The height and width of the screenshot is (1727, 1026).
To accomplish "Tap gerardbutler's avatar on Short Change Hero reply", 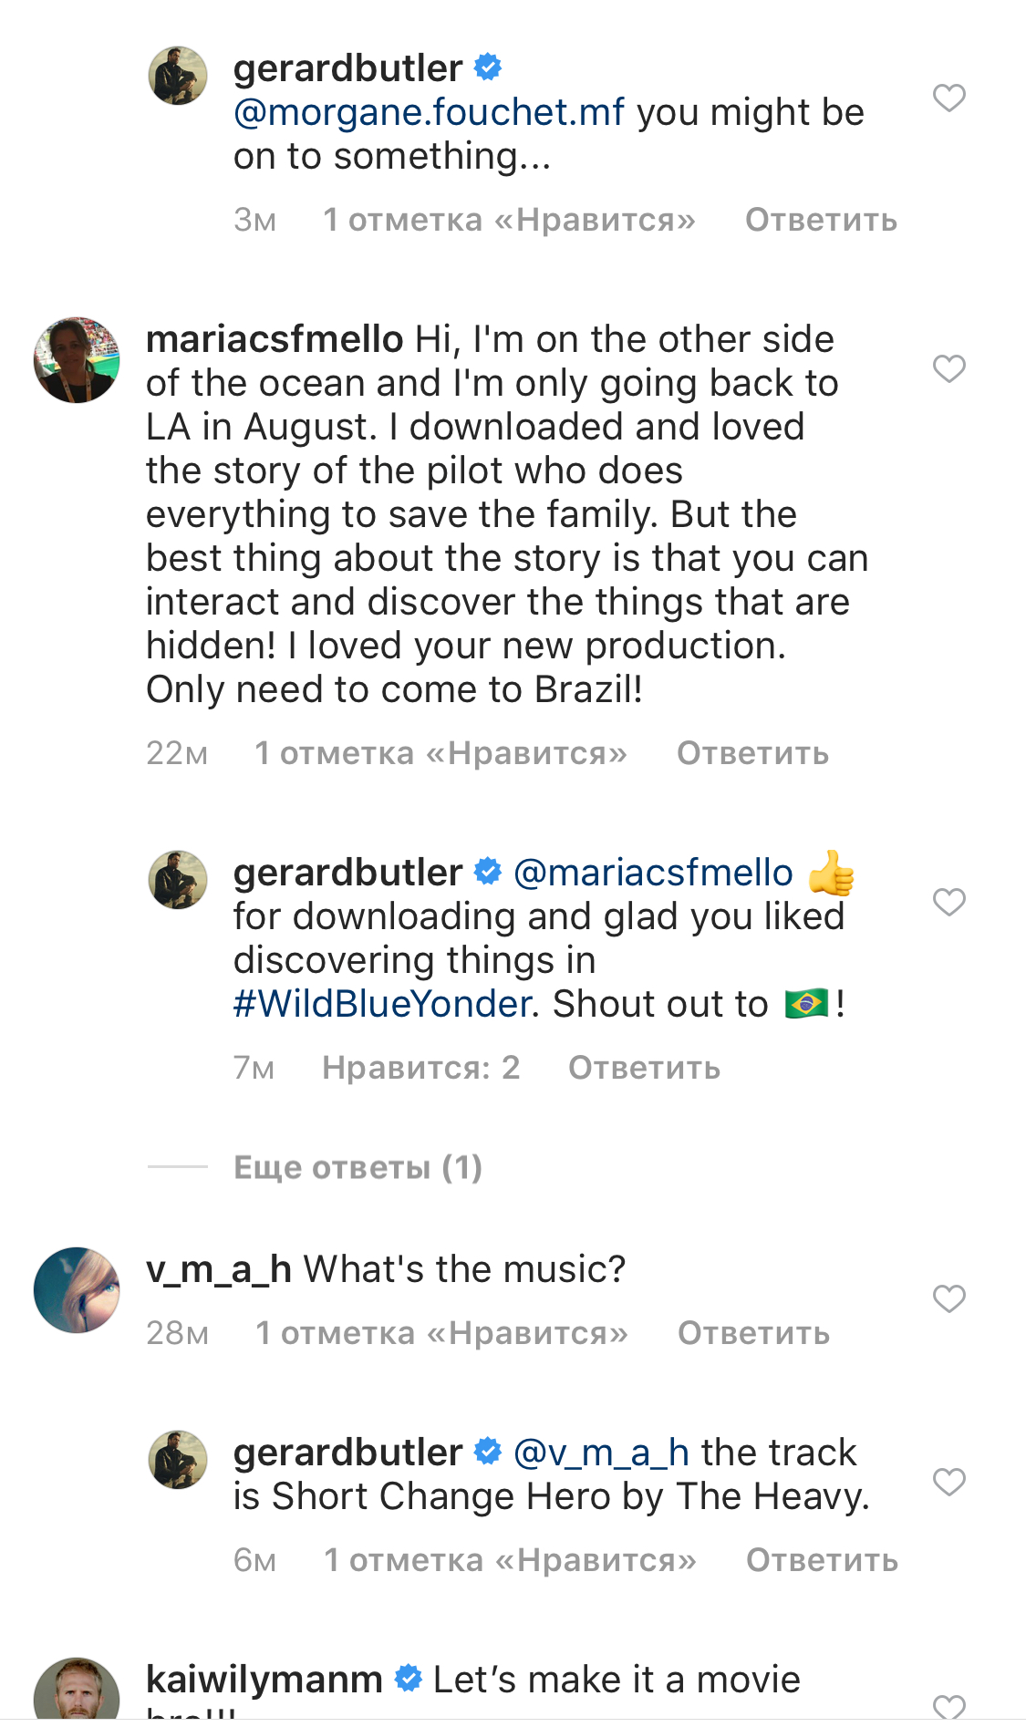I will [178, 1460].
